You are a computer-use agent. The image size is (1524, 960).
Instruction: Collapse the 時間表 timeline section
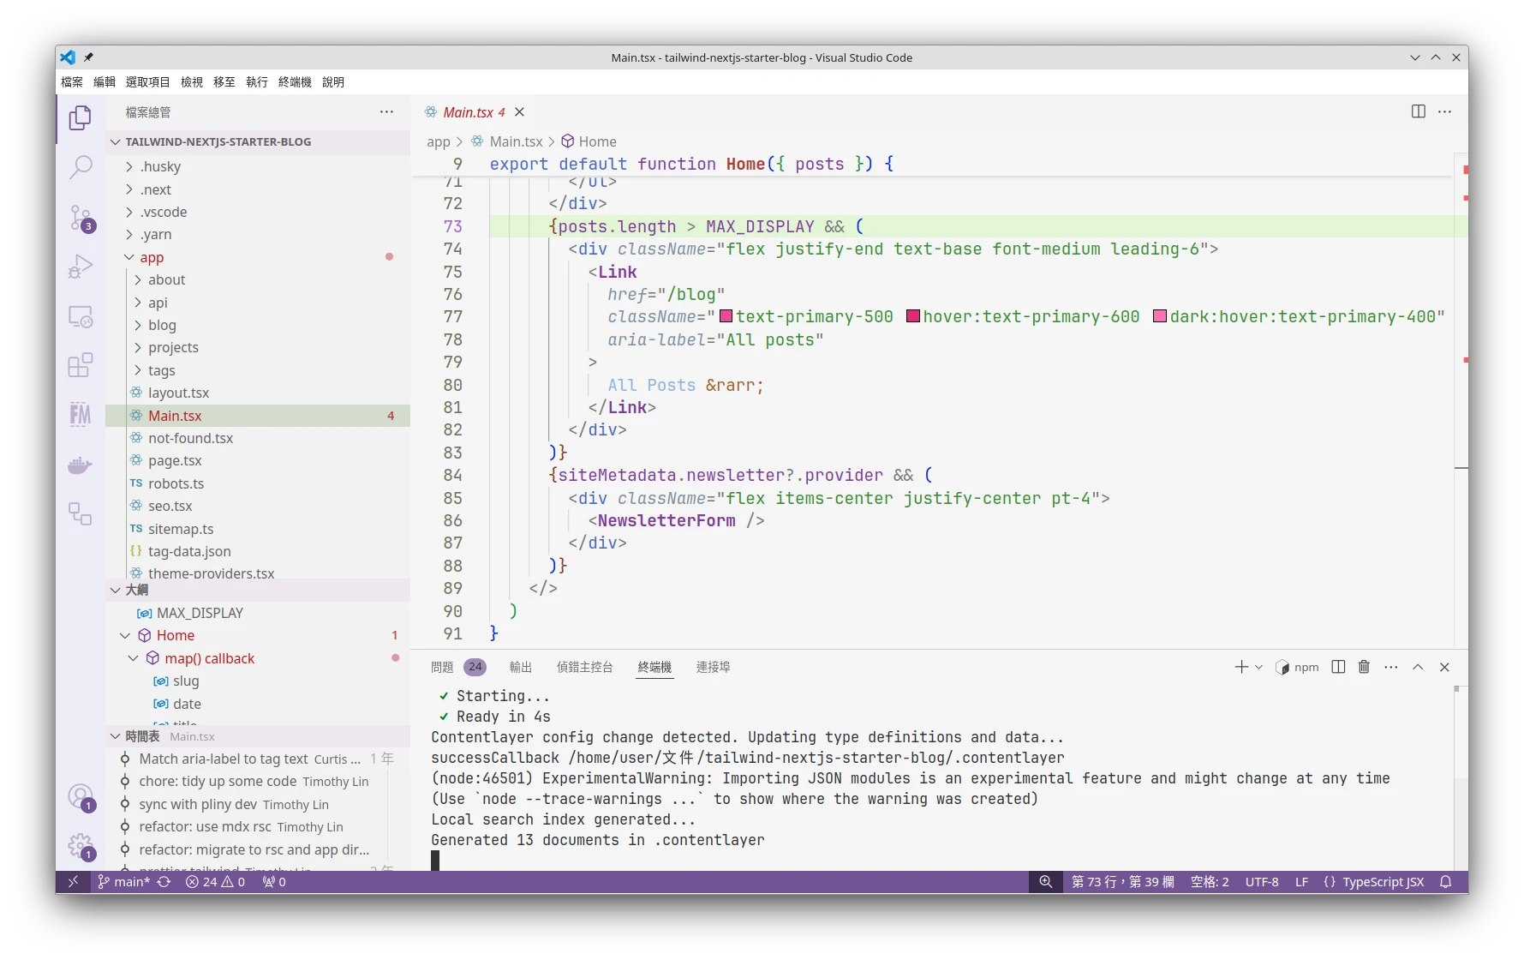(x=116, y=736)
